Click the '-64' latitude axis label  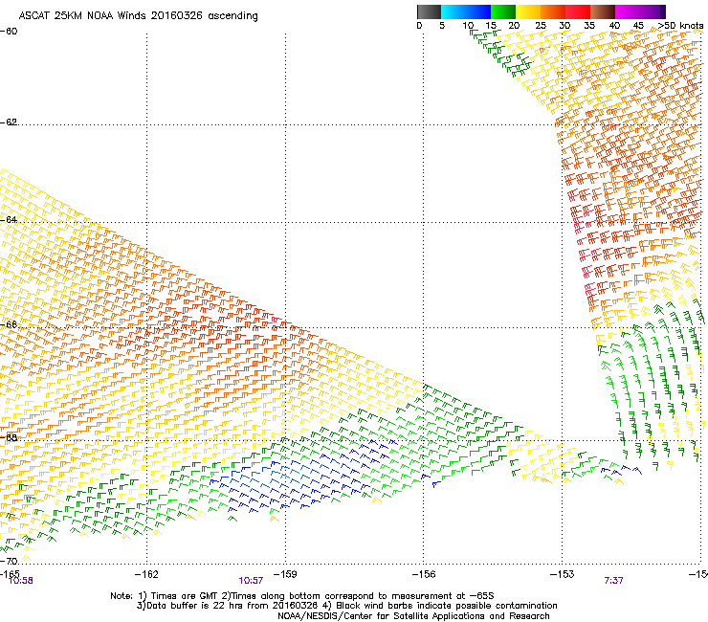tap(9, 219)
